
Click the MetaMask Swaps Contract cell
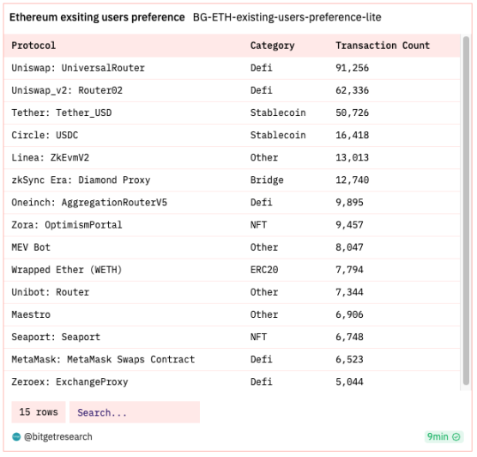point(103,360)
